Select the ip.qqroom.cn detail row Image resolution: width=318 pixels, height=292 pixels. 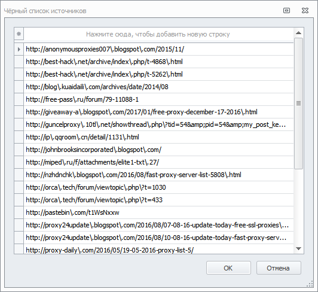[x=158, y=137]
